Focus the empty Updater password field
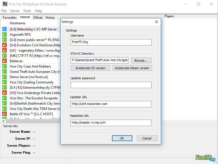Image resolution: width=218 pixels, height=164 pixels. (x=111, y=85)
